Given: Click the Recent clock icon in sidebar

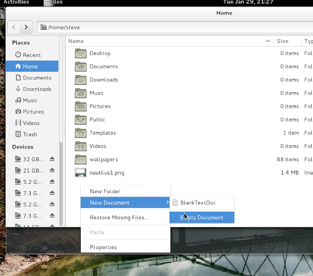Looking at the screenshot, I should (18, 54).
